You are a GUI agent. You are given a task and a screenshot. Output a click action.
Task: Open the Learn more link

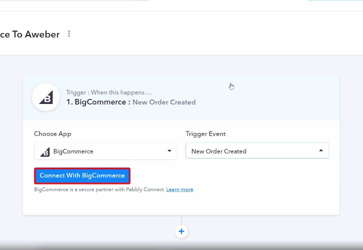[x=179, y=189]
